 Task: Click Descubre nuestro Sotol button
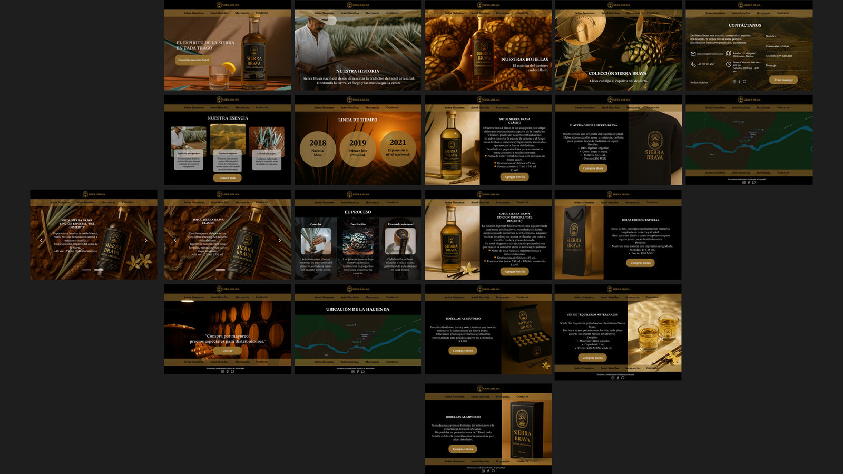[193, 60]
